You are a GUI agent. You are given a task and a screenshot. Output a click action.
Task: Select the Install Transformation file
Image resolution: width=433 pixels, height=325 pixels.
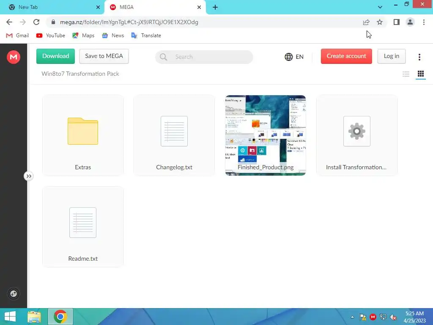point(357,135)
